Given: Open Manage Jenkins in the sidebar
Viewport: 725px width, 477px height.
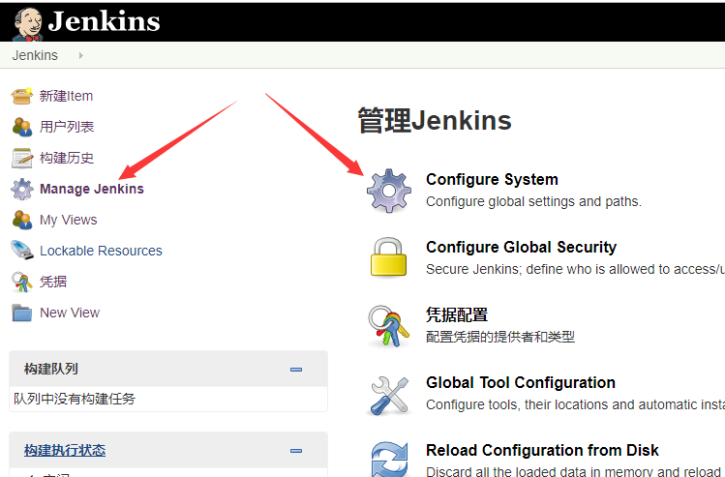Looking at the screenshot, I should (92, 189).
